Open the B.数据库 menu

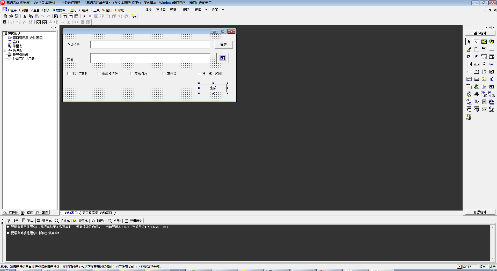[x=59, y=10]
